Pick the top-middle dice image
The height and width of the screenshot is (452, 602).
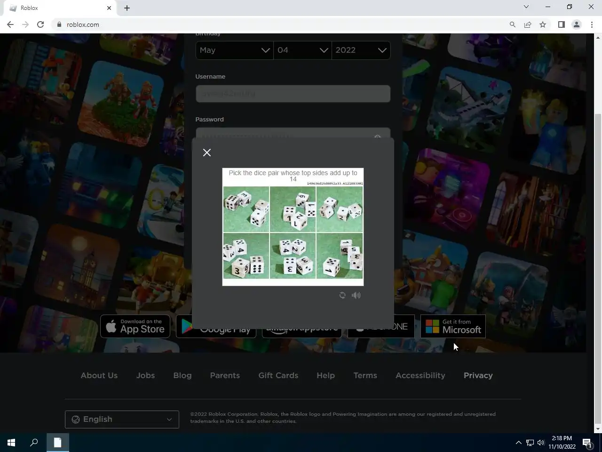(293, 209)
